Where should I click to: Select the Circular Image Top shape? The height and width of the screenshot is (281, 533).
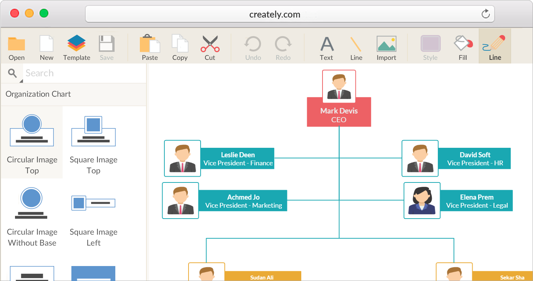pyautogui.click(x=32, y=142)
